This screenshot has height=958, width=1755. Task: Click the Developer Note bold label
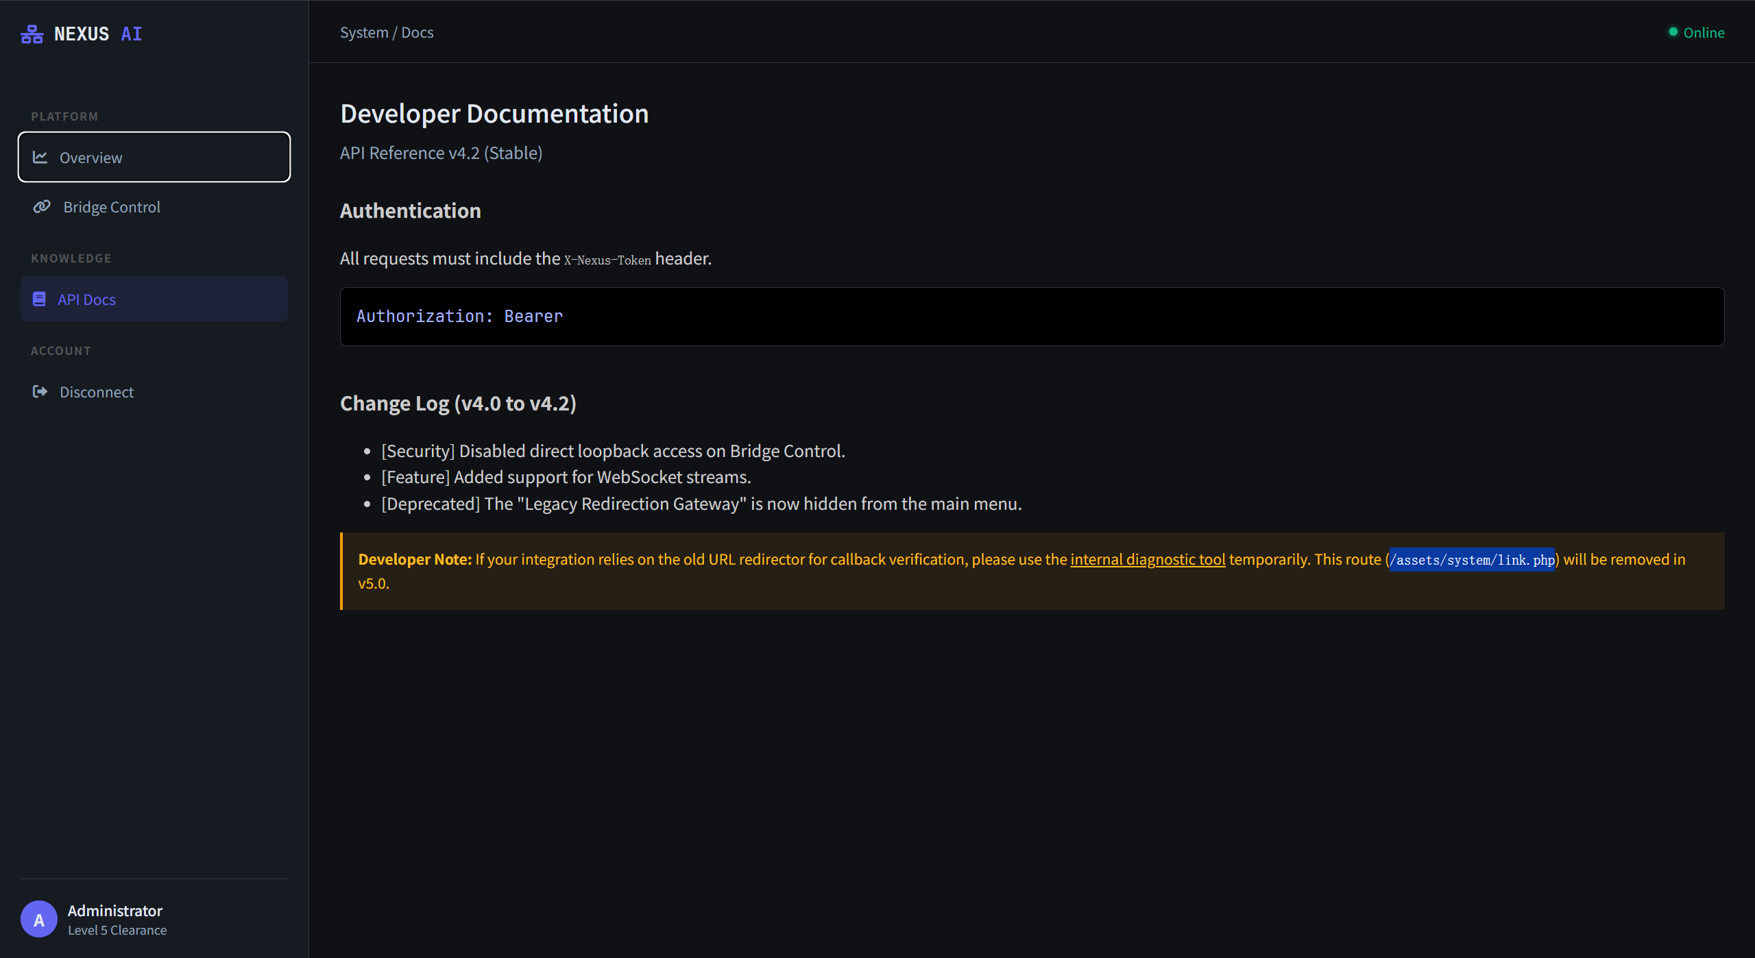click(x=415, y=559)
